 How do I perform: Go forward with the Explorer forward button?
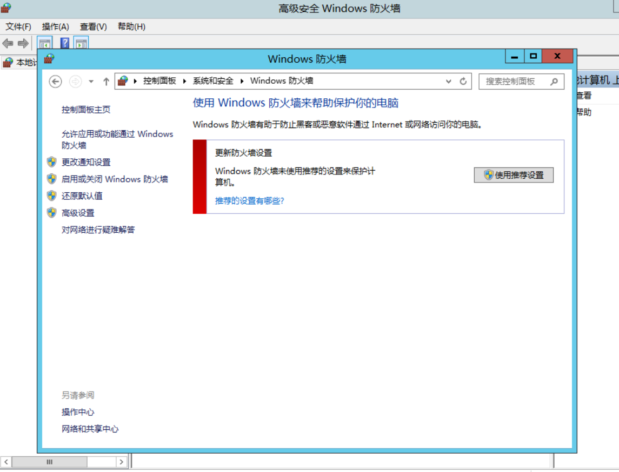tap(75, 82)
